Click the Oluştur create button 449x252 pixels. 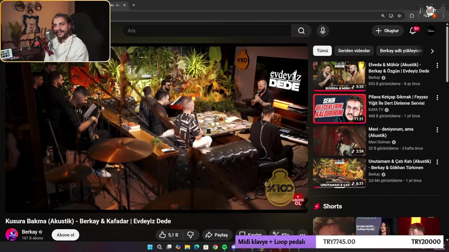[387, 31]
